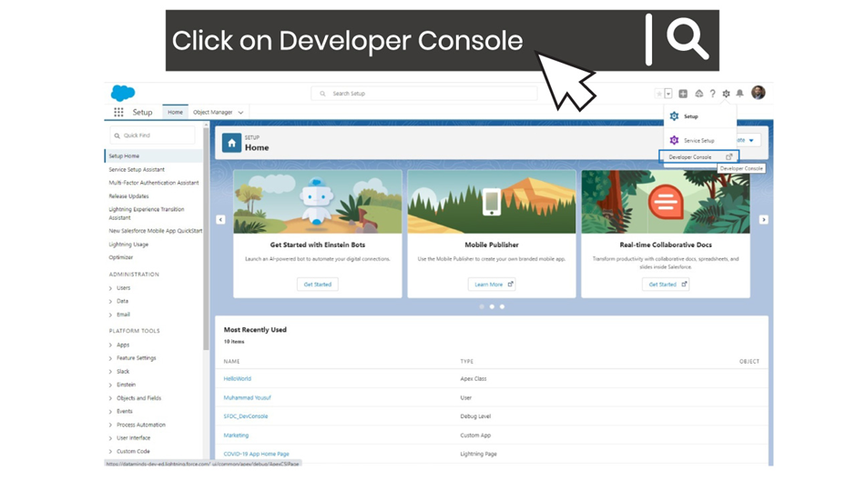This screenshot has width=856, height=481.
Task: Open Multi-Factor Authentication Assistant
Action: tap(153, 183)
